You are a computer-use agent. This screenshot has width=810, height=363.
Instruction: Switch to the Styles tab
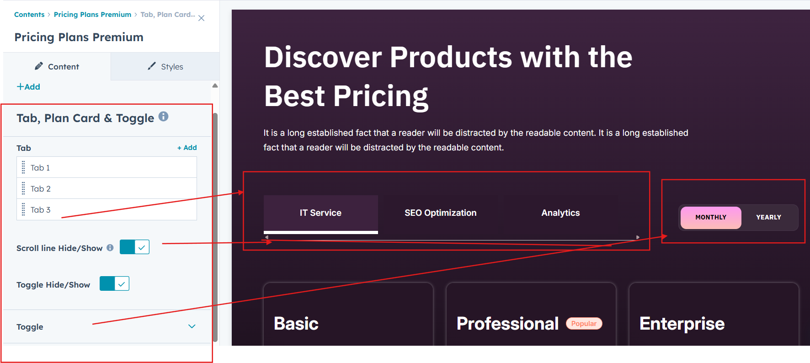(165, 67)
